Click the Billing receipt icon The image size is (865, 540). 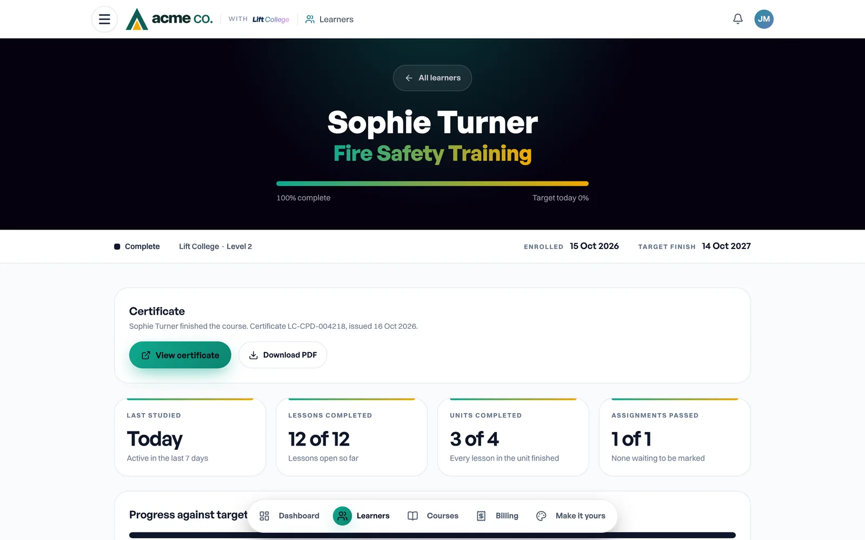(481, 516)
